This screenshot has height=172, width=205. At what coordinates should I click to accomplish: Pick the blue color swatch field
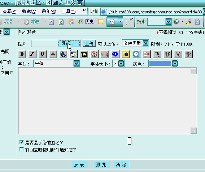pos(160,64)
